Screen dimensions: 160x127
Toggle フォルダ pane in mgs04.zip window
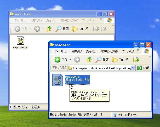tap(80, 29)
